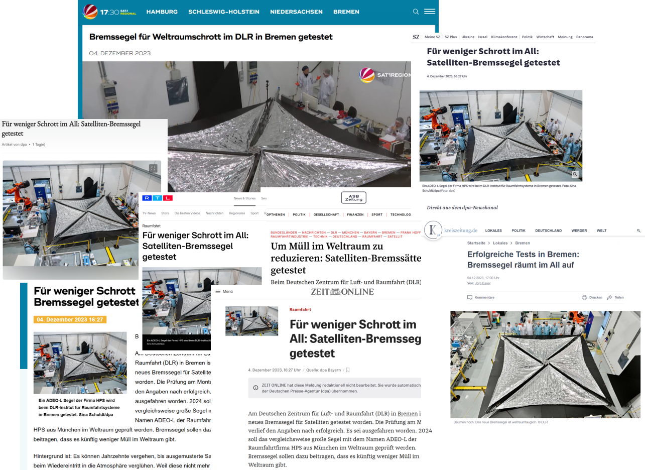Open Finanzen section on ASB Zeitung
The image size is (645, 472).
(x=355, y=214)
